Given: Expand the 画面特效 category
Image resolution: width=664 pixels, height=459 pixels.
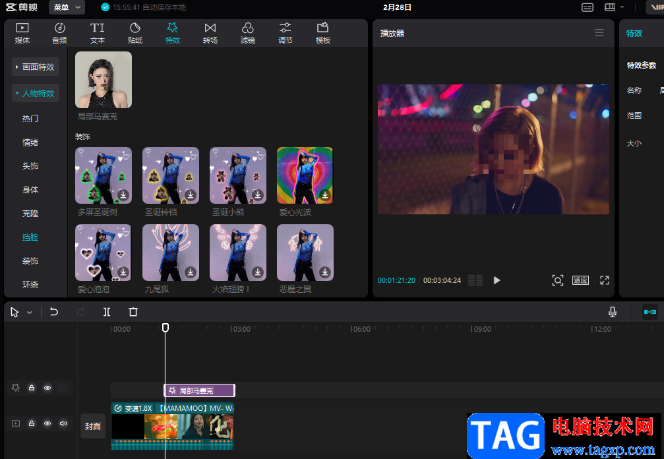Looking at the screenshot, I should coord(35,67).
